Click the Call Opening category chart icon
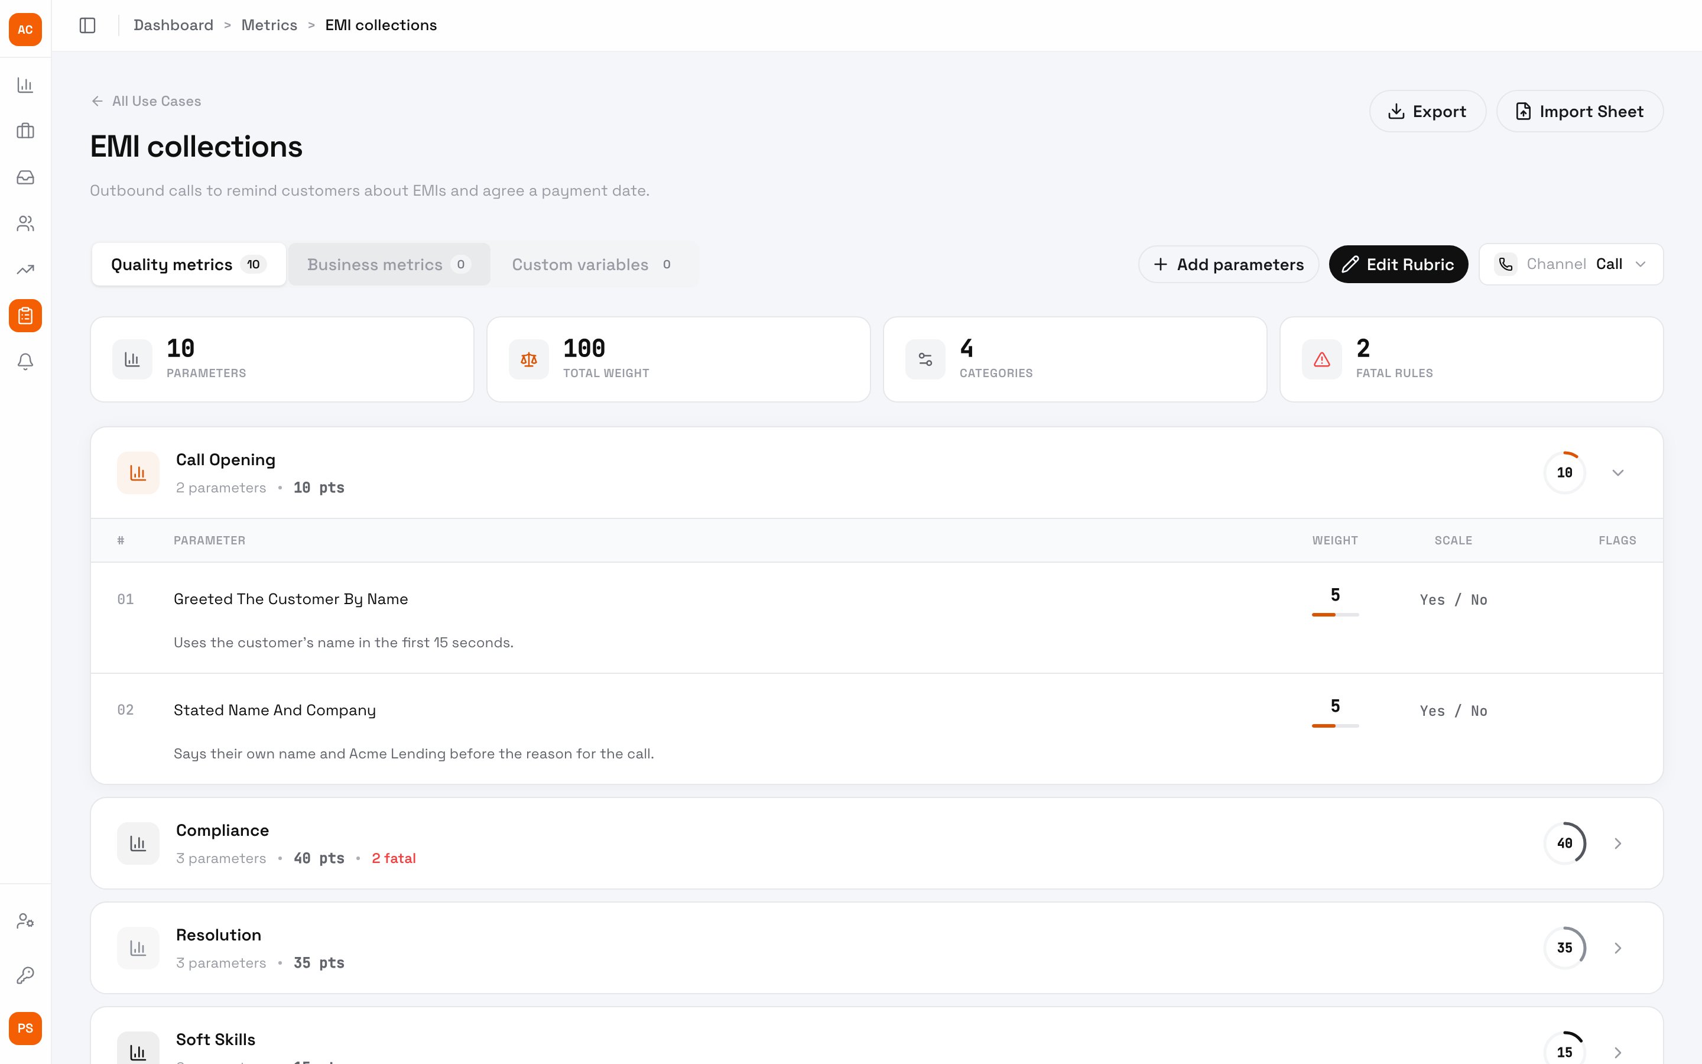1702x1064 pixels. pyautogui.click(x=138, y=473)
